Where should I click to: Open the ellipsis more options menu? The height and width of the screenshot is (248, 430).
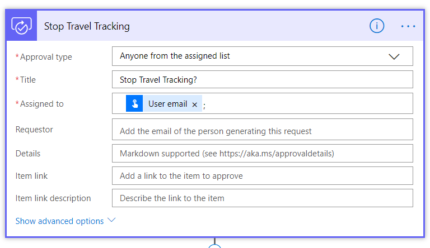(408, 26)
